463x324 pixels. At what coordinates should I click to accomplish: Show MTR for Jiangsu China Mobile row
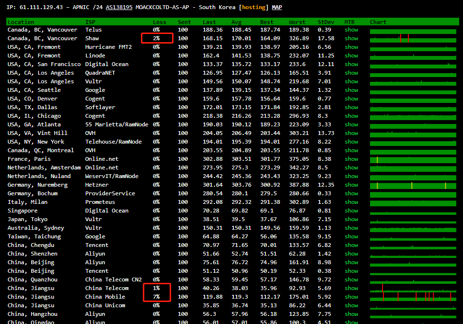coord(351,297)
